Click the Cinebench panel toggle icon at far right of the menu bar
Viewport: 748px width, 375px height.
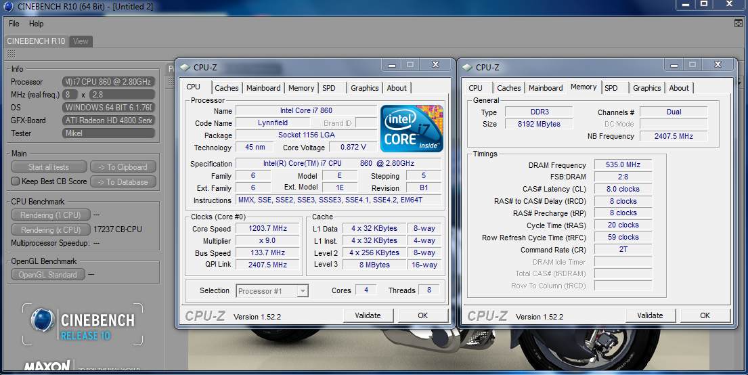pos(738,24)
